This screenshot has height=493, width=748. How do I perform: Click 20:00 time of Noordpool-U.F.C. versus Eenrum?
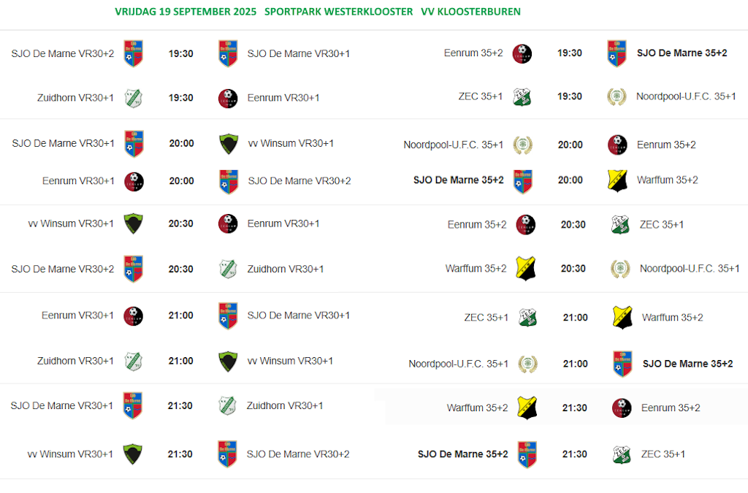coord(570,145)
